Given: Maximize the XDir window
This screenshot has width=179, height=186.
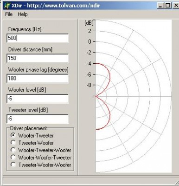Looking at the screenshot, I should [x=168, y=6].
